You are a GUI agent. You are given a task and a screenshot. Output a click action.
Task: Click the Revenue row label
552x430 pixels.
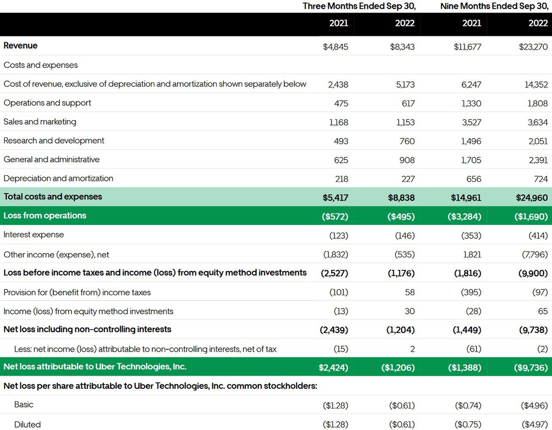[x=20, y=45]
